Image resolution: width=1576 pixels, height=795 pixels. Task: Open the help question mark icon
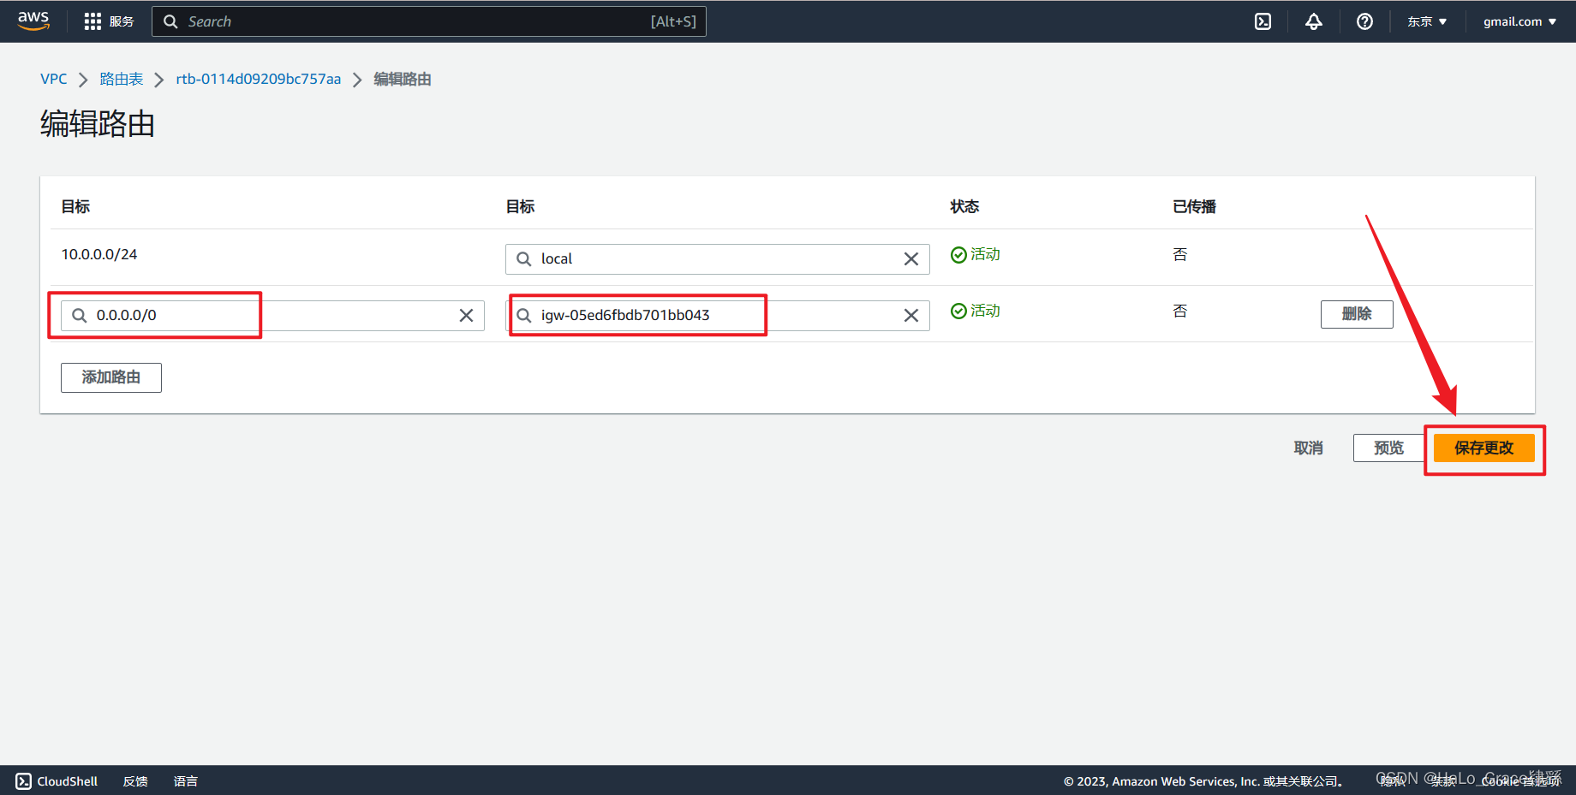tap(1364, 21)
